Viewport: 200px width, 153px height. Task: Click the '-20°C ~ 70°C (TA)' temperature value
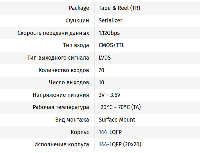pyautogui.click(x=120, y=107)
